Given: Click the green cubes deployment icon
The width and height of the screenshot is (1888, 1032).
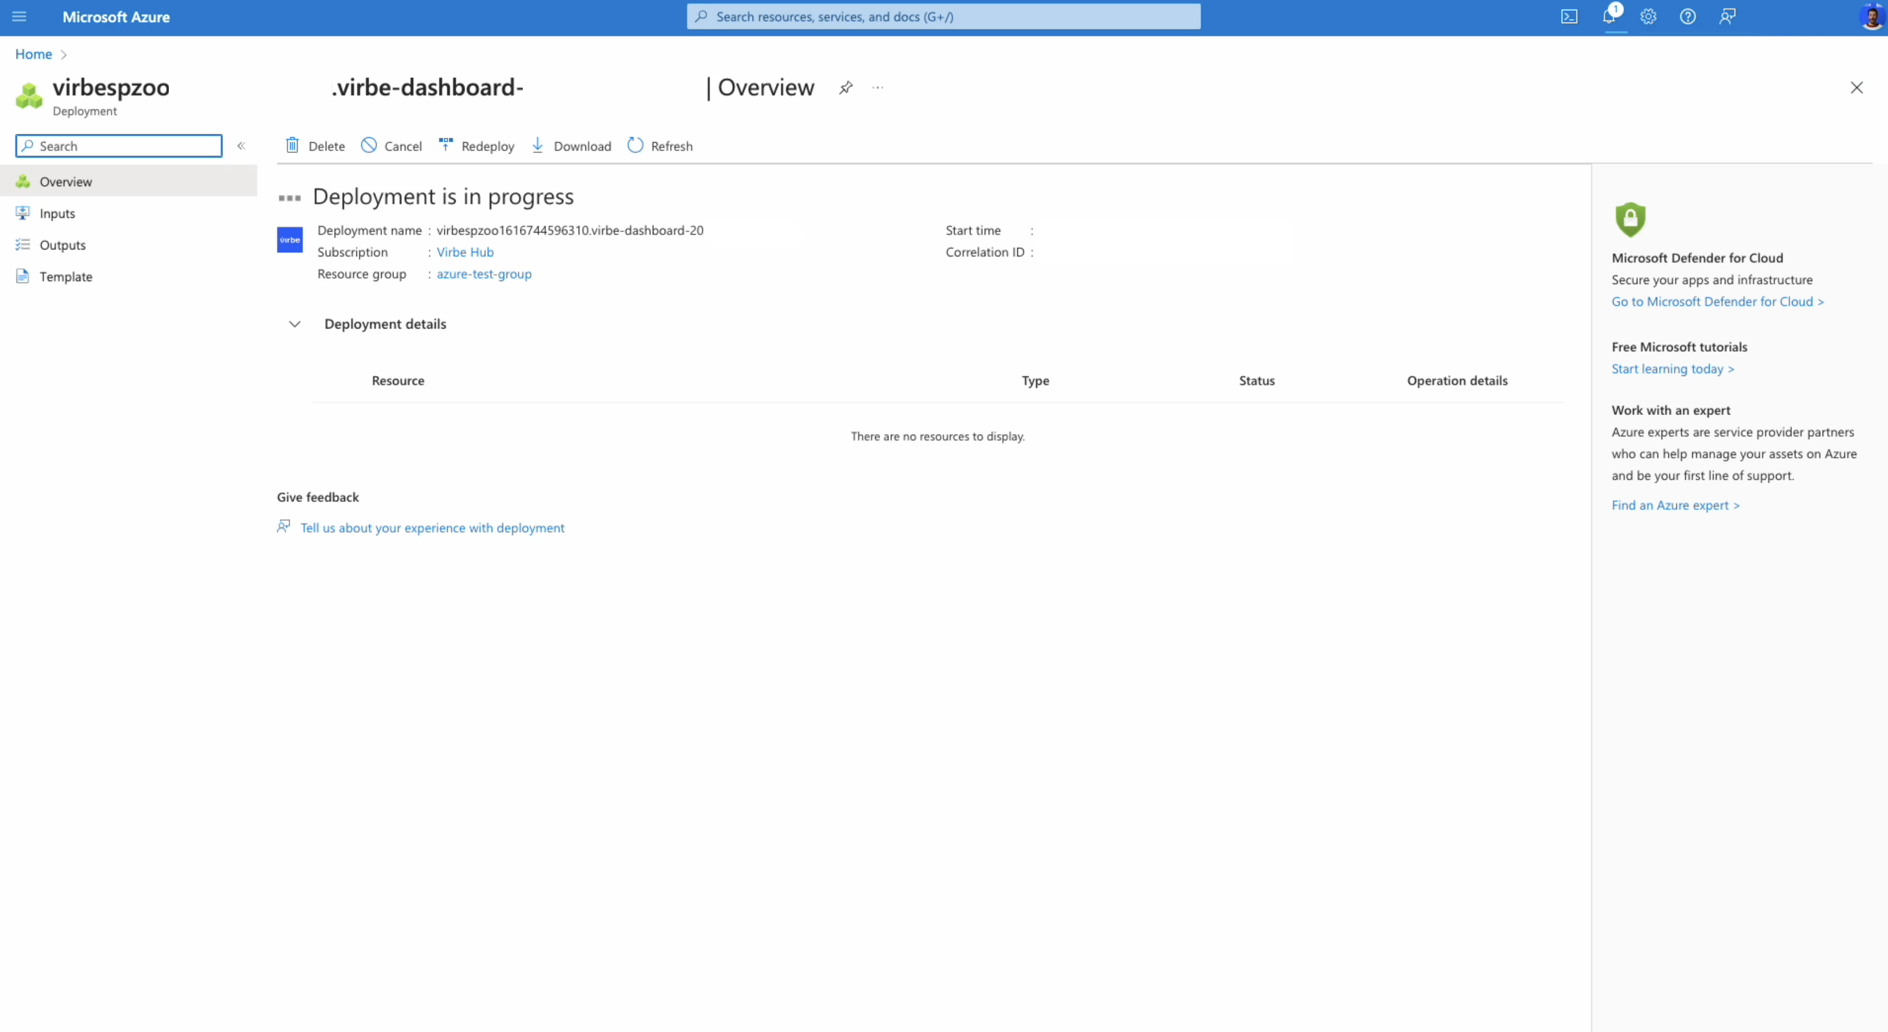Looking at the screenshot, I should [29, 96].
